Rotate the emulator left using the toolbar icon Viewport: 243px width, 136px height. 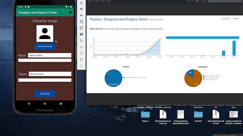click(81, 22)
